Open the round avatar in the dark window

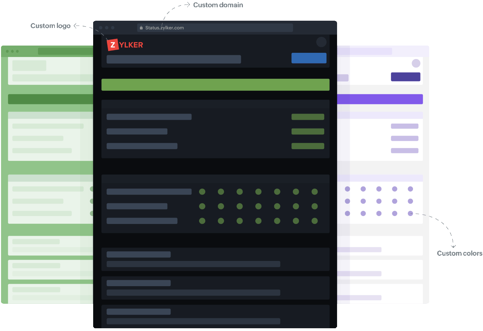pos(321,42)
